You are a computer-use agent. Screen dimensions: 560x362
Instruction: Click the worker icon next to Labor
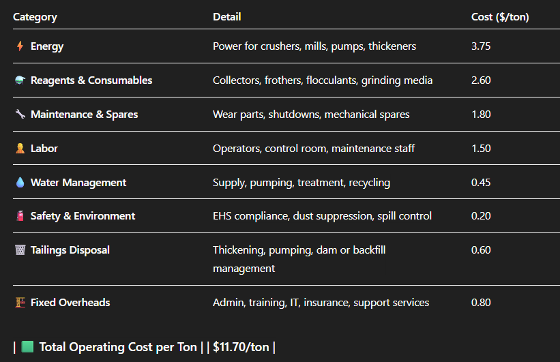[19, 149]
